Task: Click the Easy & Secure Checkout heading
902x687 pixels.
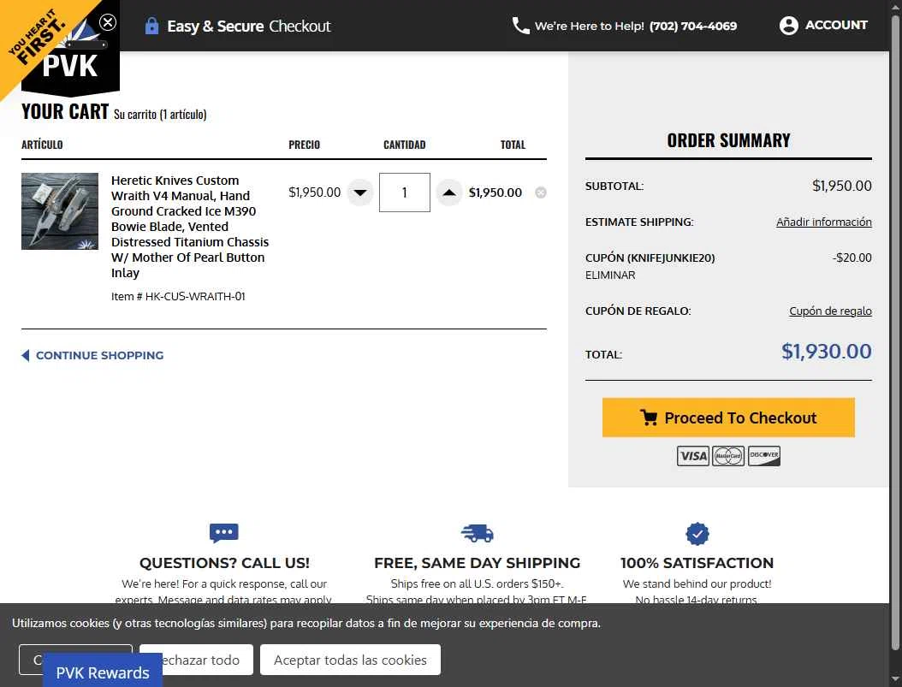Action: (x=249, y=26)
